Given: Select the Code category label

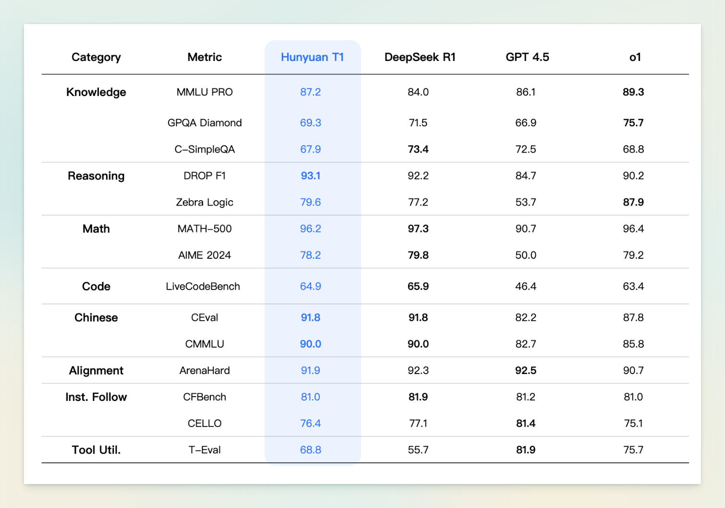Looking at the screenshot, I should tap(96, 286).
